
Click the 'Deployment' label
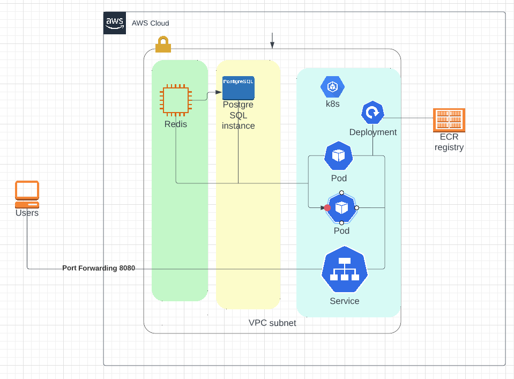pos(373,132)
